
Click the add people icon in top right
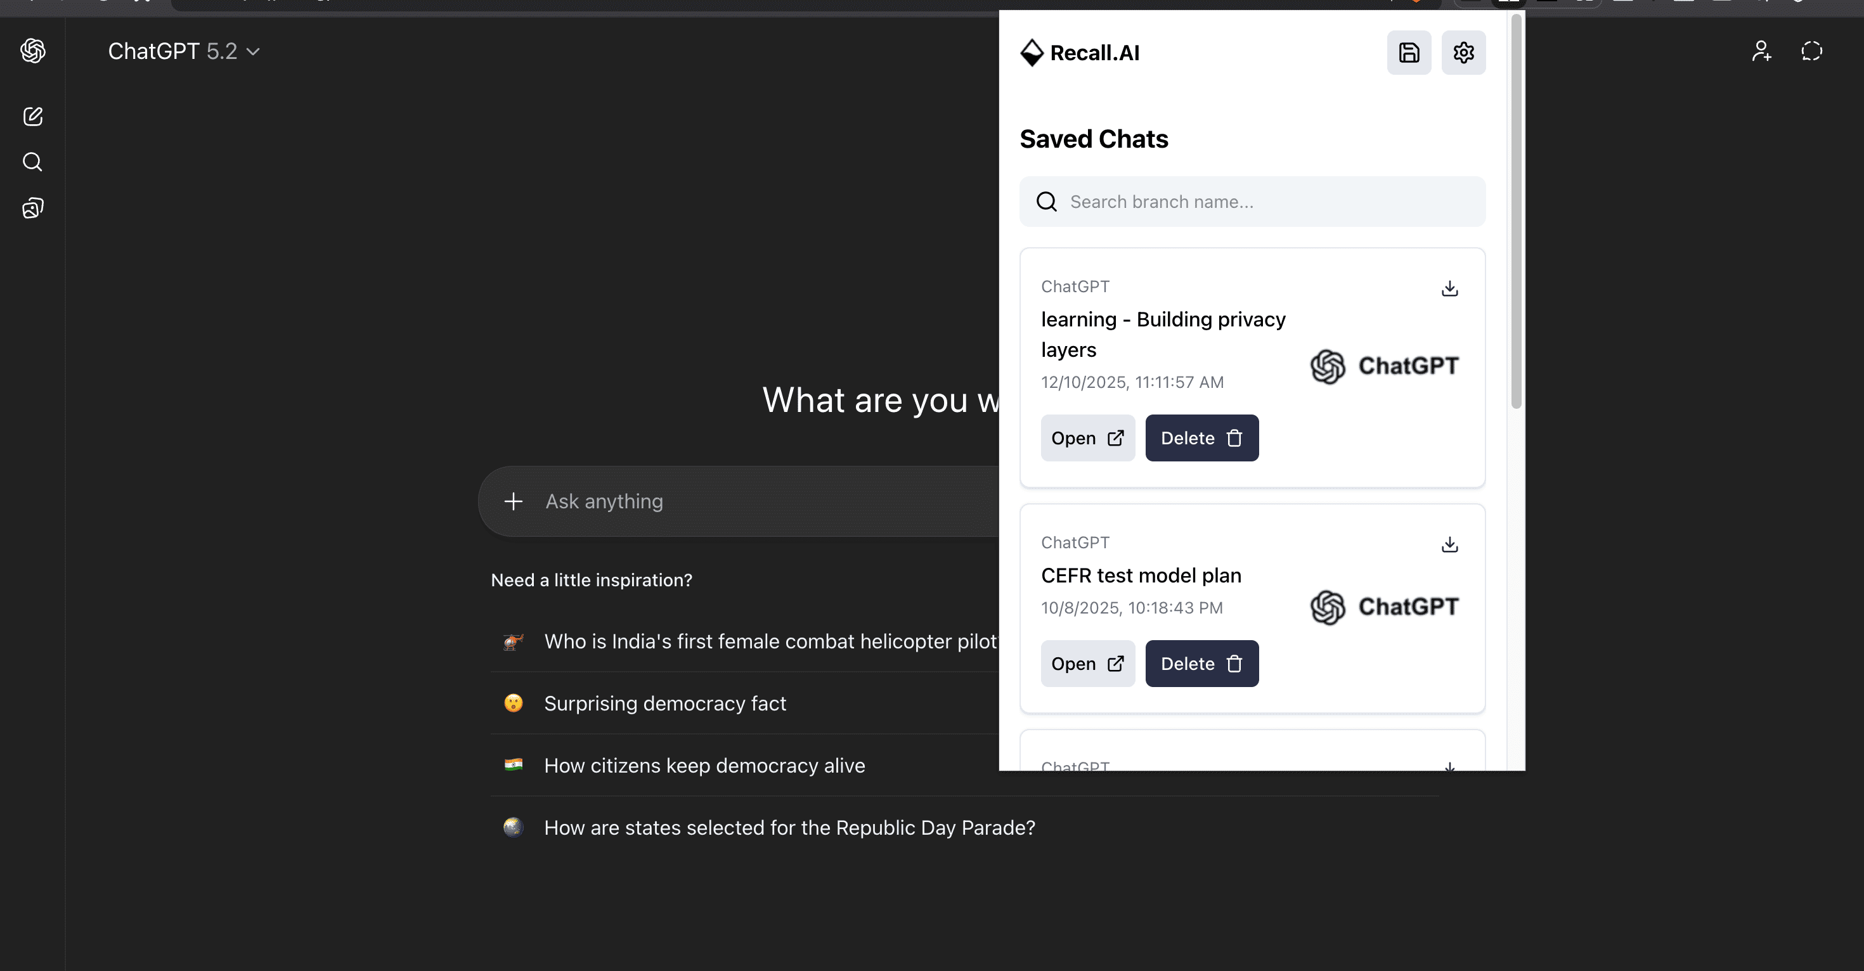(1761, 51)
